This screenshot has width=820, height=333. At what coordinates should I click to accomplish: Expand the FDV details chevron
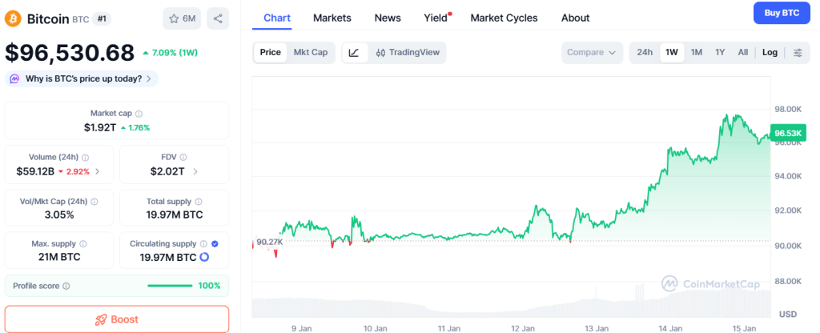point(195,171)
